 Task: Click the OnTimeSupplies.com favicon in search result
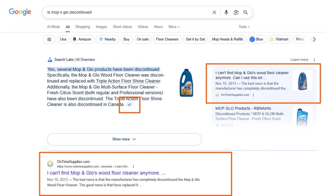pyautogui.click(x=50, y=163)
